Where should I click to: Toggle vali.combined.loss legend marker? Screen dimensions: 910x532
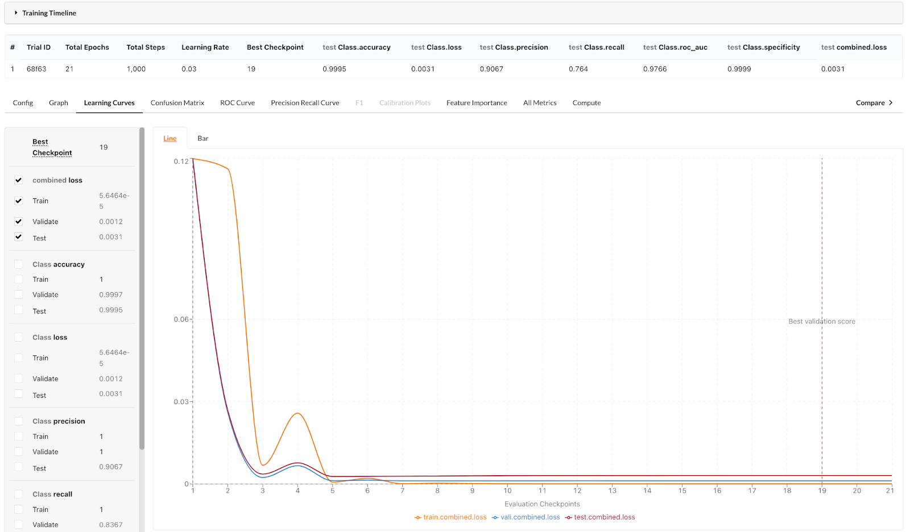coord(495,518)
